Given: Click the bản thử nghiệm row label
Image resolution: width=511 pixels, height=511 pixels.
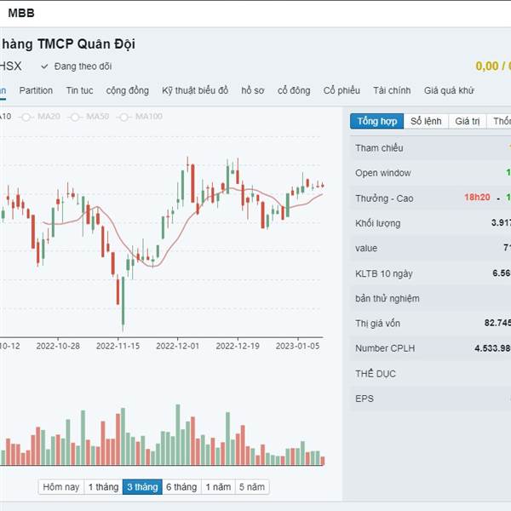Looking at the screenshot, I should [x=388, y=299].
